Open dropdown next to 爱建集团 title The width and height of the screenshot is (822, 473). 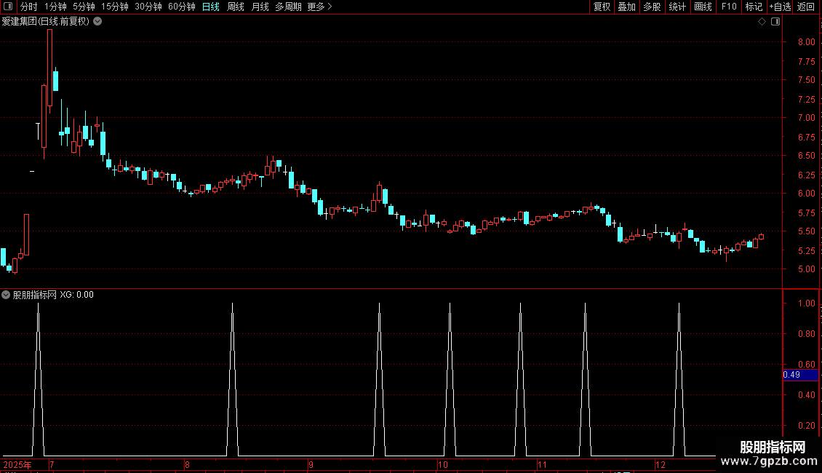(97, 22)
